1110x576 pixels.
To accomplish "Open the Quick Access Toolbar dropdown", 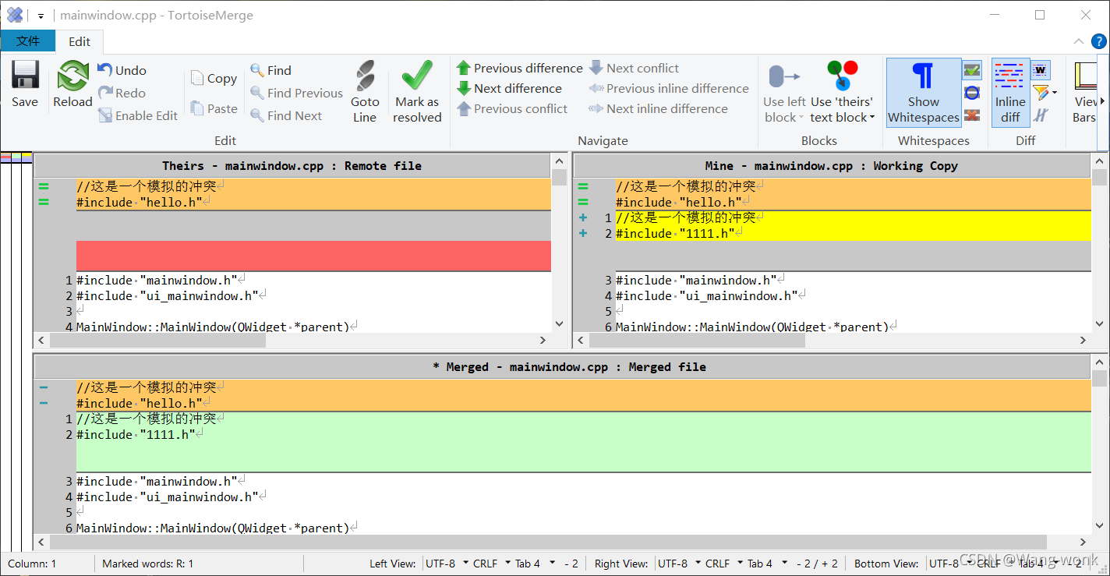I will [41, 15].
